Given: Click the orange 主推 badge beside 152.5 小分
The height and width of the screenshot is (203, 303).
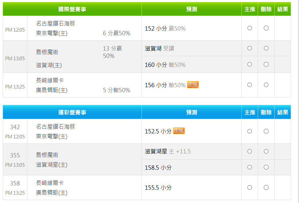Looking at the screenshot, I should [179, 131].
